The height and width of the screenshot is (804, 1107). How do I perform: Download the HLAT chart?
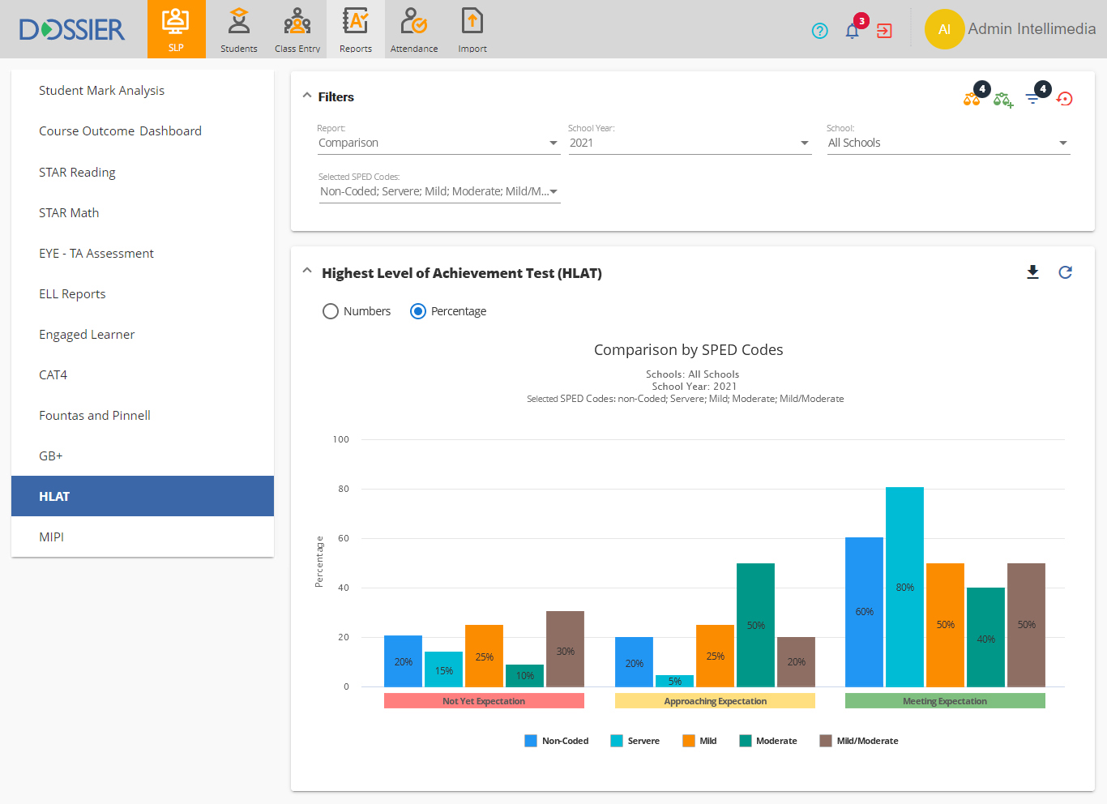(x=1032, y=272)
